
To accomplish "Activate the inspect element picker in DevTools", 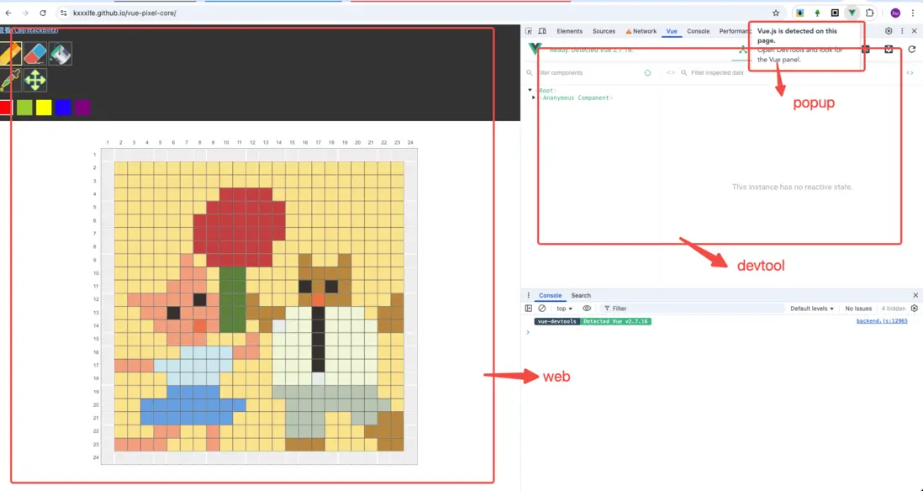I will [529, 31].
